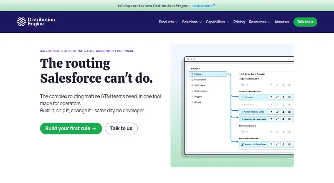Image resolution: width=334 pixels, height=183 pixels.
Task: Click the person icon on Named Account Leads
Action: (283, 111)
